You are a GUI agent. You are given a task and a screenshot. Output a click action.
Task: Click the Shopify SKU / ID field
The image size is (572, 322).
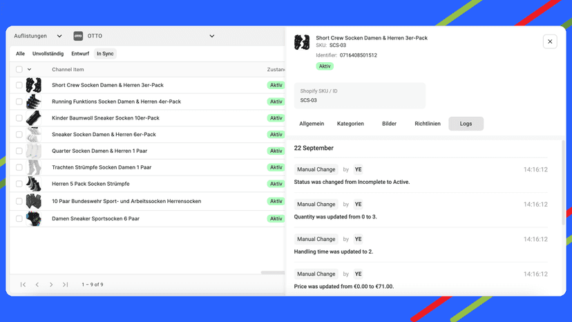(360, 95)
